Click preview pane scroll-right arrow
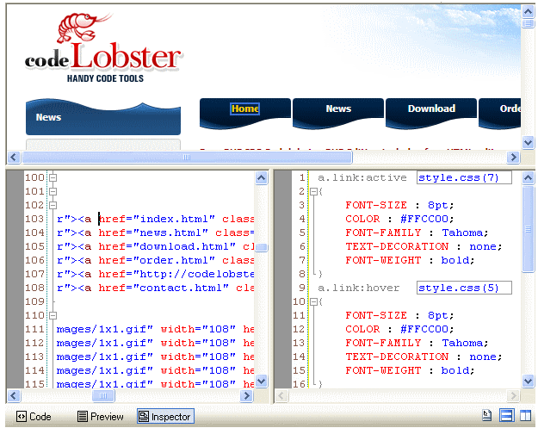Image resolution: width=538 pixels, height=428 pixels. click(513, 158)
